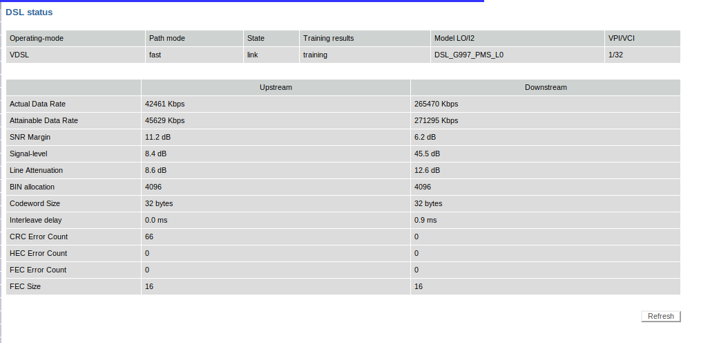The height and width of the screenshot is (343, 719).
Task: Click the Actual Data Rate row label
Action: (37, 104)
